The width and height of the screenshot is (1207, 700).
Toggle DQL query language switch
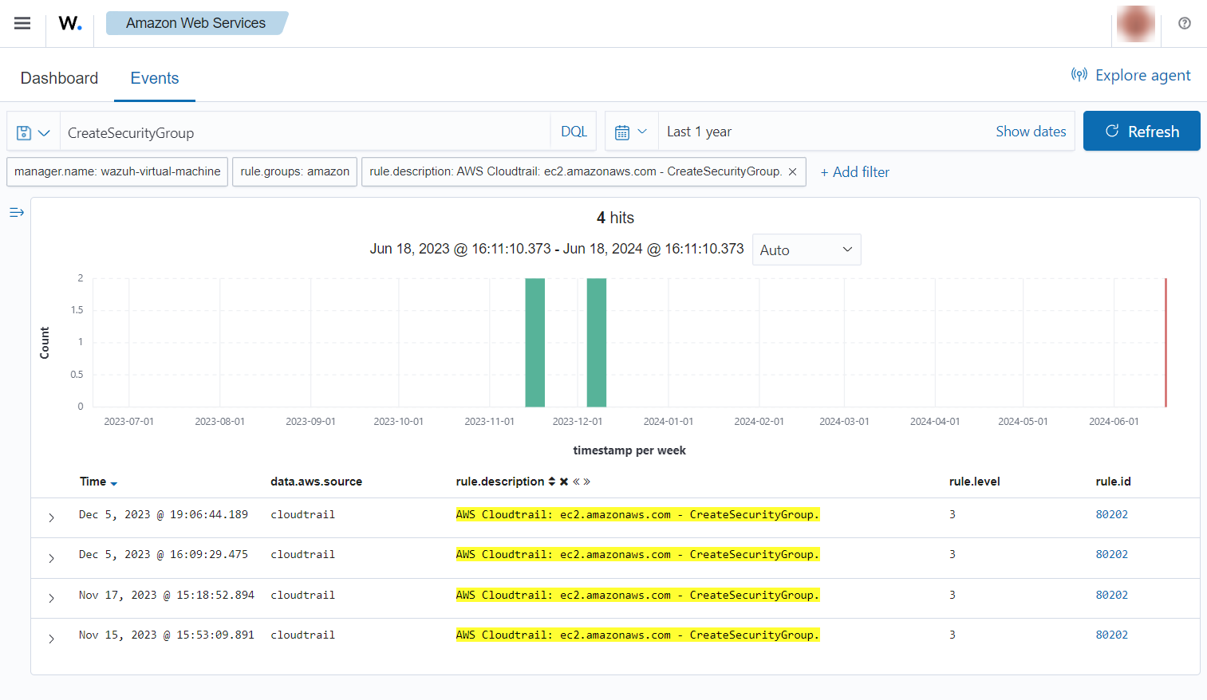pyautogui.click(x=574, y=132)
